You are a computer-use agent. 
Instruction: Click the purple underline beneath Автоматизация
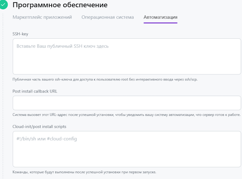(161, 23)
